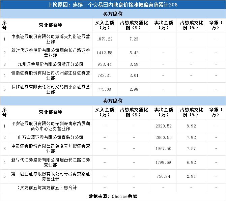Click the 上榜原因 title banner
This screenshot has height=201, width=226.
(x=113, y=5)
